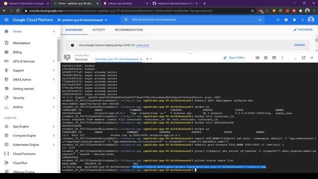Open the notifications bell
Image resolution: width=318 pixels, height=179 pixels.
pyautogui.click(x=294, y=20)
